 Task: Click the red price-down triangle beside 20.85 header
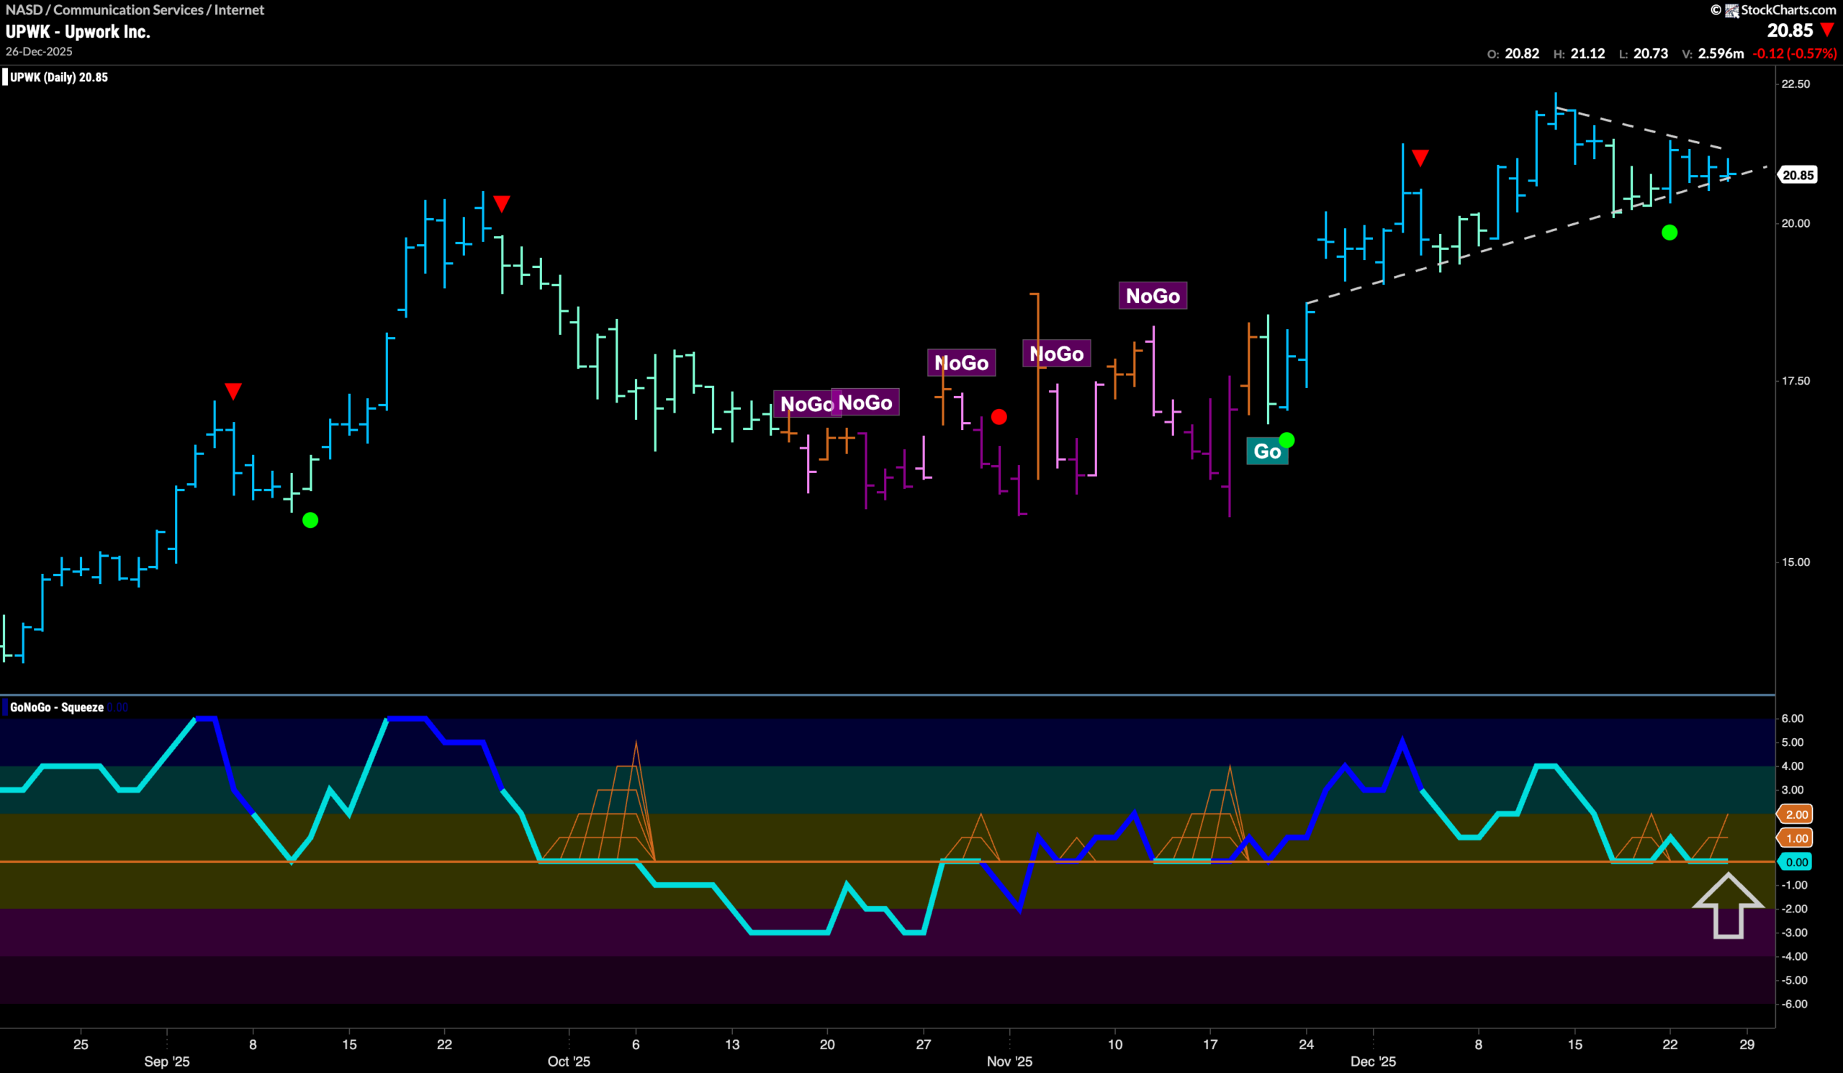(x=1827, y=30)
